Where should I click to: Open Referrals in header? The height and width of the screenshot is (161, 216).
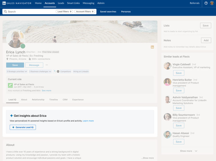pyautogui.click(x=195, y=3)
